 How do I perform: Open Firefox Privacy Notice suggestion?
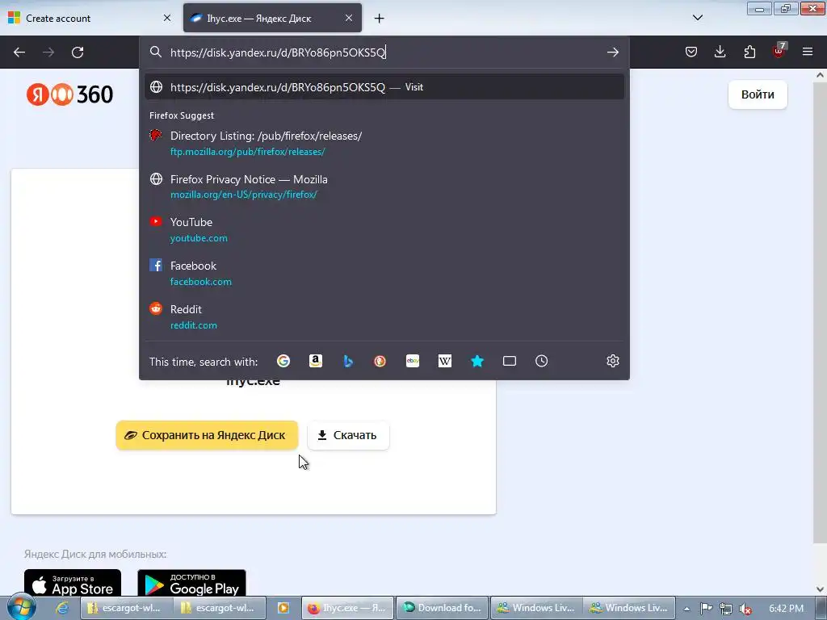[384, 186]
